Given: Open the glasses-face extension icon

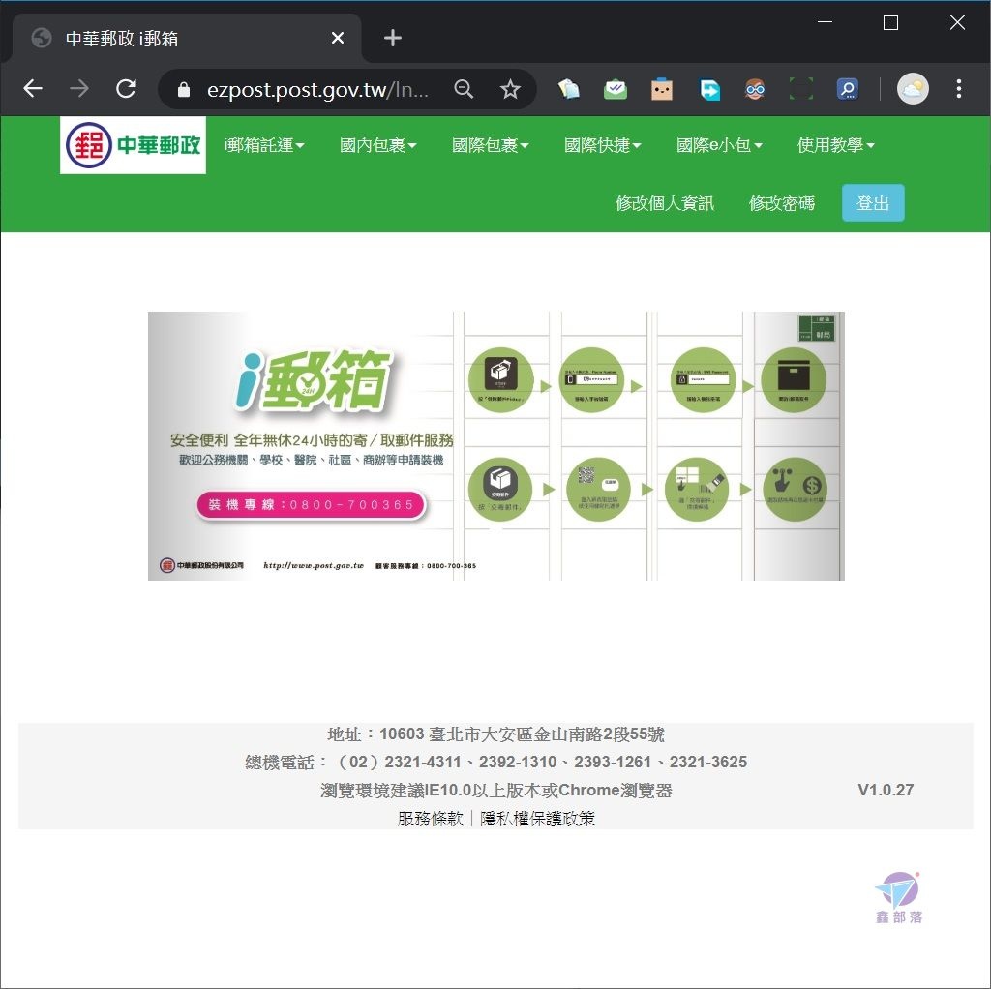Looking at the screenshot, I should (755, 89).
